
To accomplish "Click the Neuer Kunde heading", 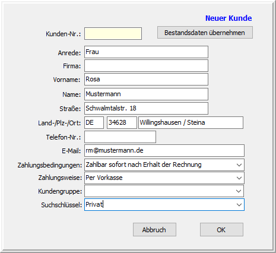I will [229, 18].
